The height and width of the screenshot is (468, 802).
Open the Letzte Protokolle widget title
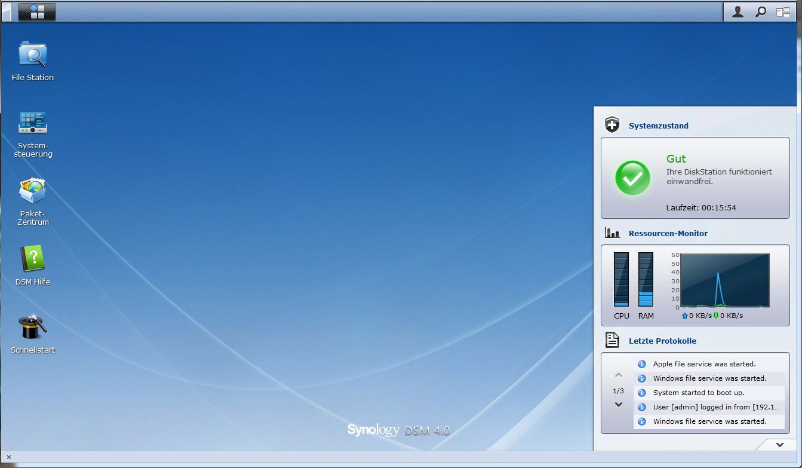click(x=662, y=341)
